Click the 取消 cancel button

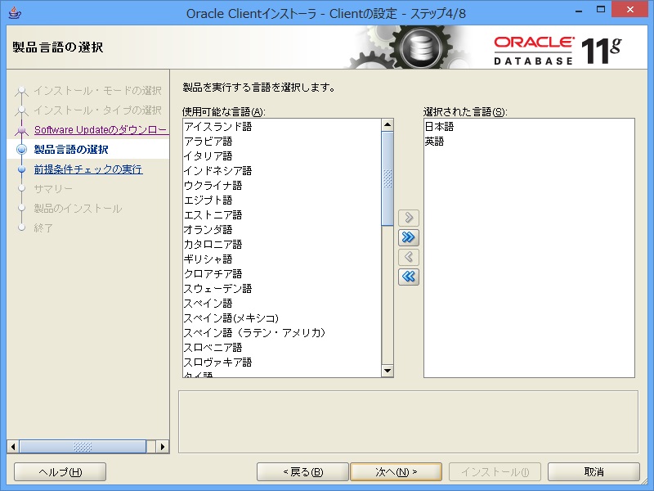click(x=594, y=472)
